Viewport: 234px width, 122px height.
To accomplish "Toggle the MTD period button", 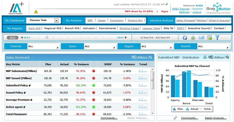I will tap(12, 37).
